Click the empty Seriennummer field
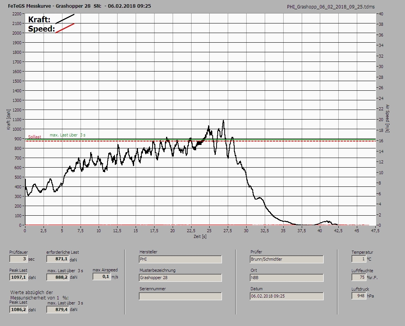405x326 pixels. point(180,296)
